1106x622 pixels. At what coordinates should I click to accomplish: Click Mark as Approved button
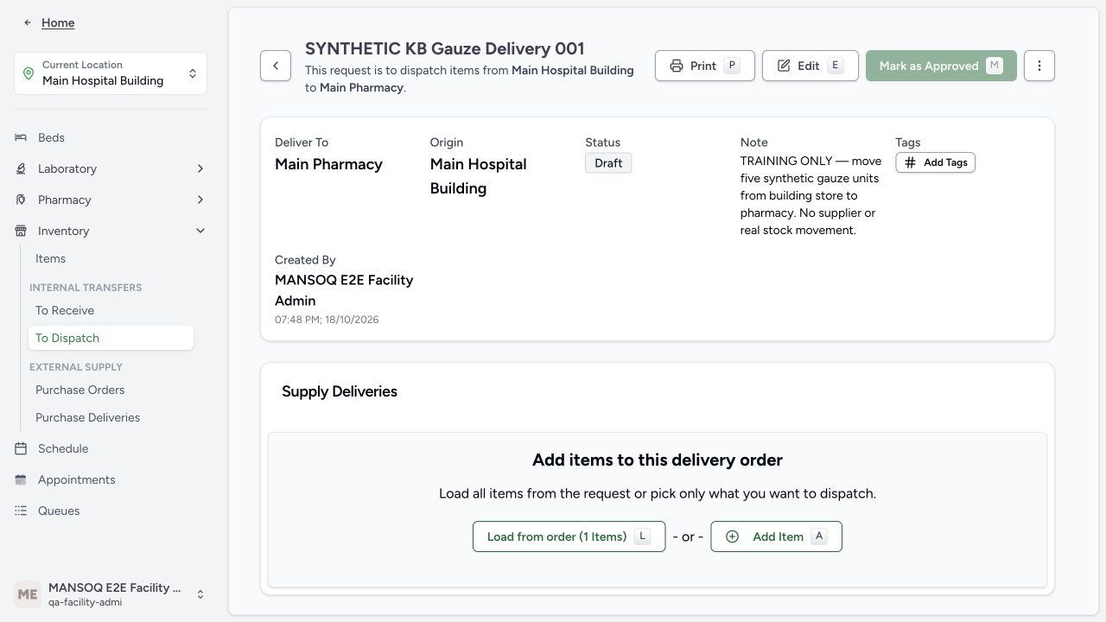coord(941,66)
